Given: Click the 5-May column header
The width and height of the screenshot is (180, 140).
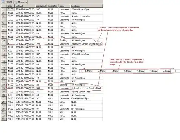Looking at the screenshot, I should (140, 71).
